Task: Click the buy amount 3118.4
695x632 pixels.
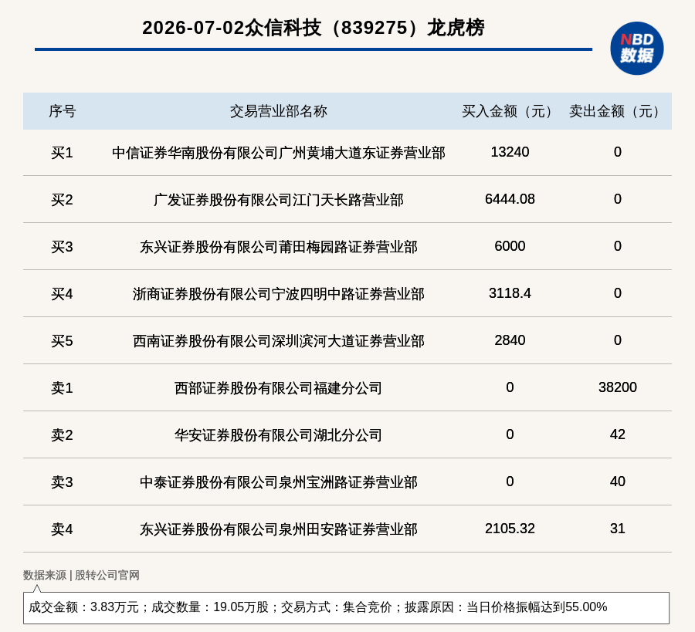Action: pos(510,293)
